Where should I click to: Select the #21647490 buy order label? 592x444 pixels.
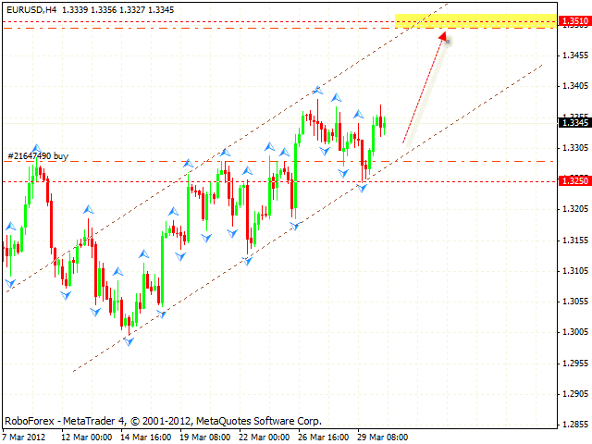pos(38,156)
